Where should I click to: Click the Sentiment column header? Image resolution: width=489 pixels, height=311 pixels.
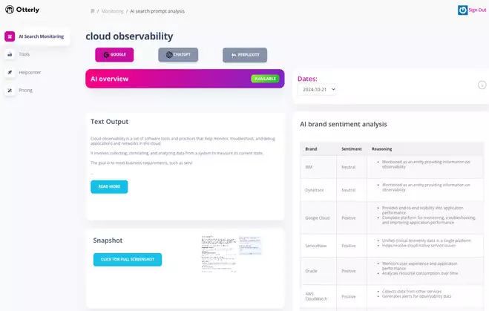(352, 149)
